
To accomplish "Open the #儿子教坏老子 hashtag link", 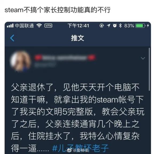I will 80,148.
